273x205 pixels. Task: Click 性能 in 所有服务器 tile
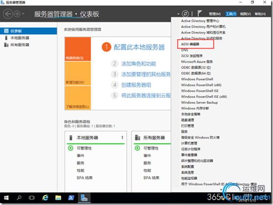[x=147, y=171]
